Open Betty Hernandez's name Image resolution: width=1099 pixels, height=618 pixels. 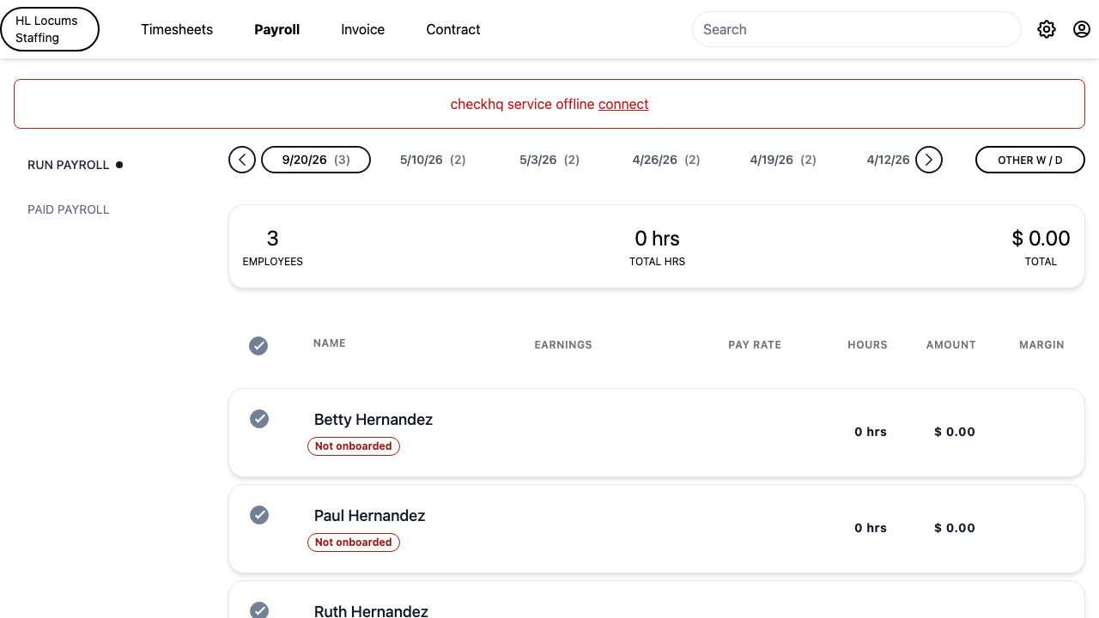coord(373,420)
